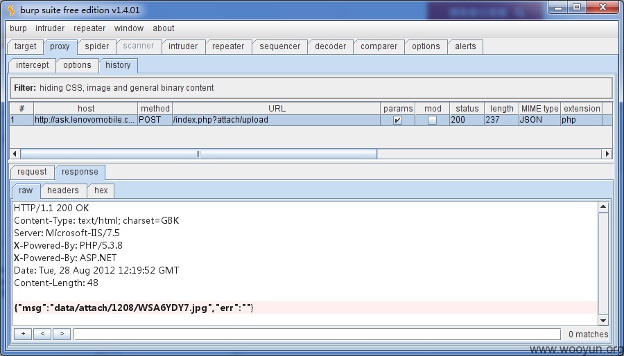Sort by the # column header
Viewport: 624px width, 356px height.
pos(22,109)
